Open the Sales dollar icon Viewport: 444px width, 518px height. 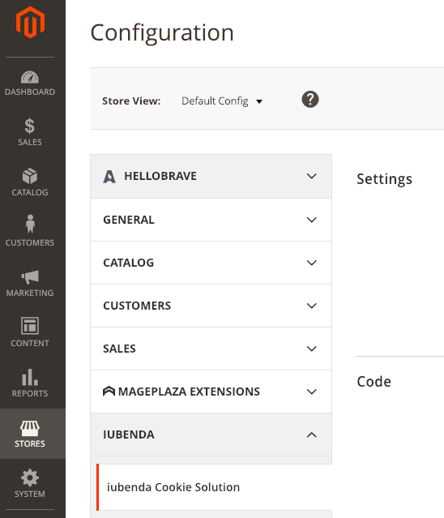pyautogui.click(x=30, y=126)
